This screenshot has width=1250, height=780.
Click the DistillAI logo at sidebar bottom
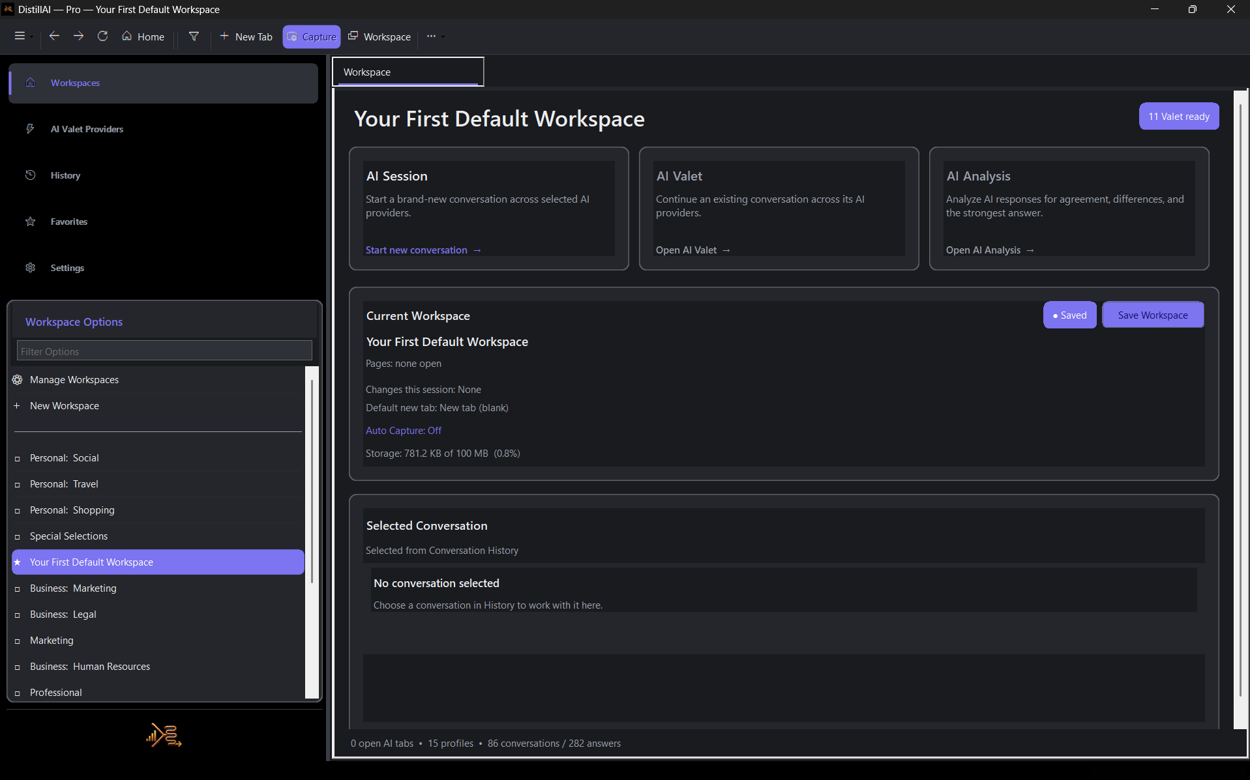pos(164,735)
